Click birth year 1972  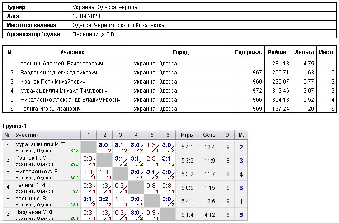coord(256,91)
